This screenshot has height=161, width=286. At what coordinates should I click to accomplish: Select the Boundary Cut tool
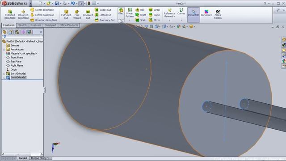pos(105,20)
